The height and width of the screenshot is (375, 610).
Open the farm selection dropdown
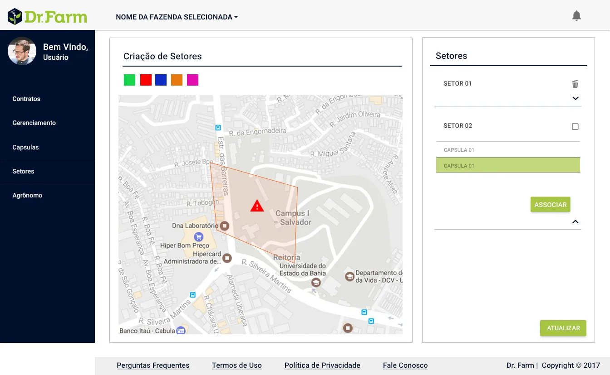click(x=177, y=17)
